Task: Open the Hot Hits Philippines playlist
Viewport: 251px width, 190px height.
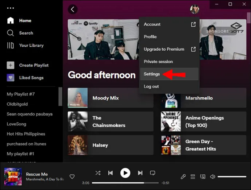Action: (x=26, y=134)
